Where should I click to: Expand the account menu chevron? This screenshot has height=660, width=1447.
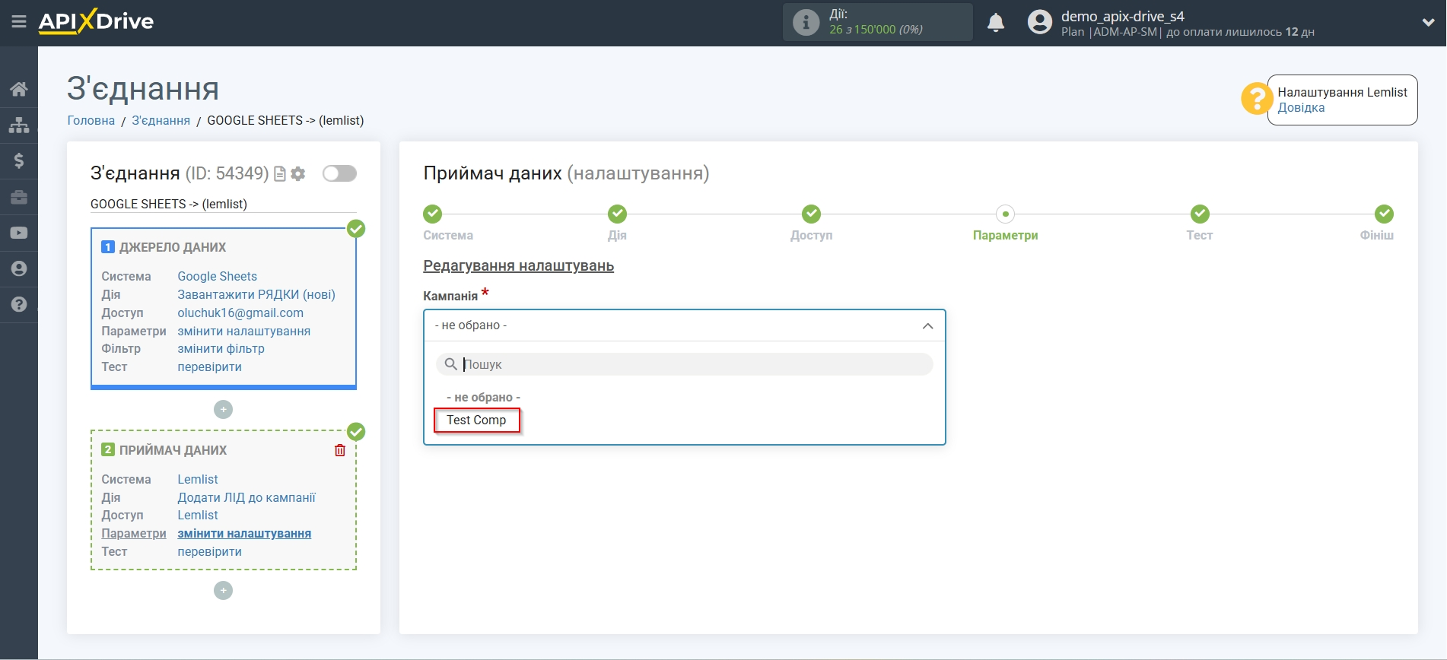[x=1428, y=23]
